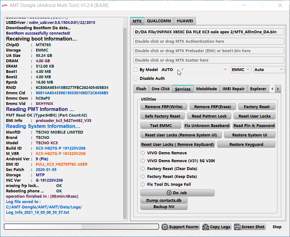Screen dimensions: 290x237
Task: Select Fix Tool DL Image Fail option
Action: point(142,185)
